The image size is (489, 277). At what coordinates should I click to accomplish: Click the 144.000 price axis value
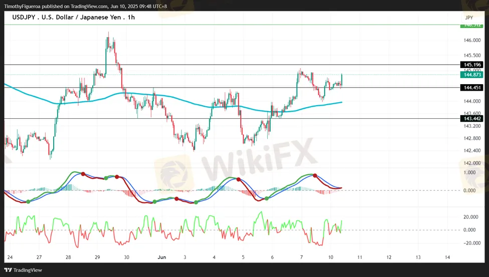point(472,101)
